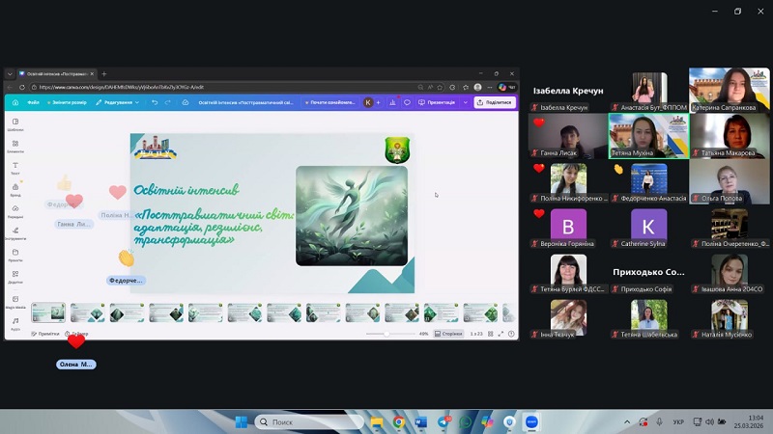Click the Google Chrome taskbar icon
Viewport: 773px width, 434px height.
(x=398, y=422)
